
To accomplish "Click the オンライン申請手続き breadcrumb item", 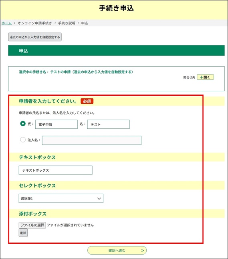I will (35, 23).
